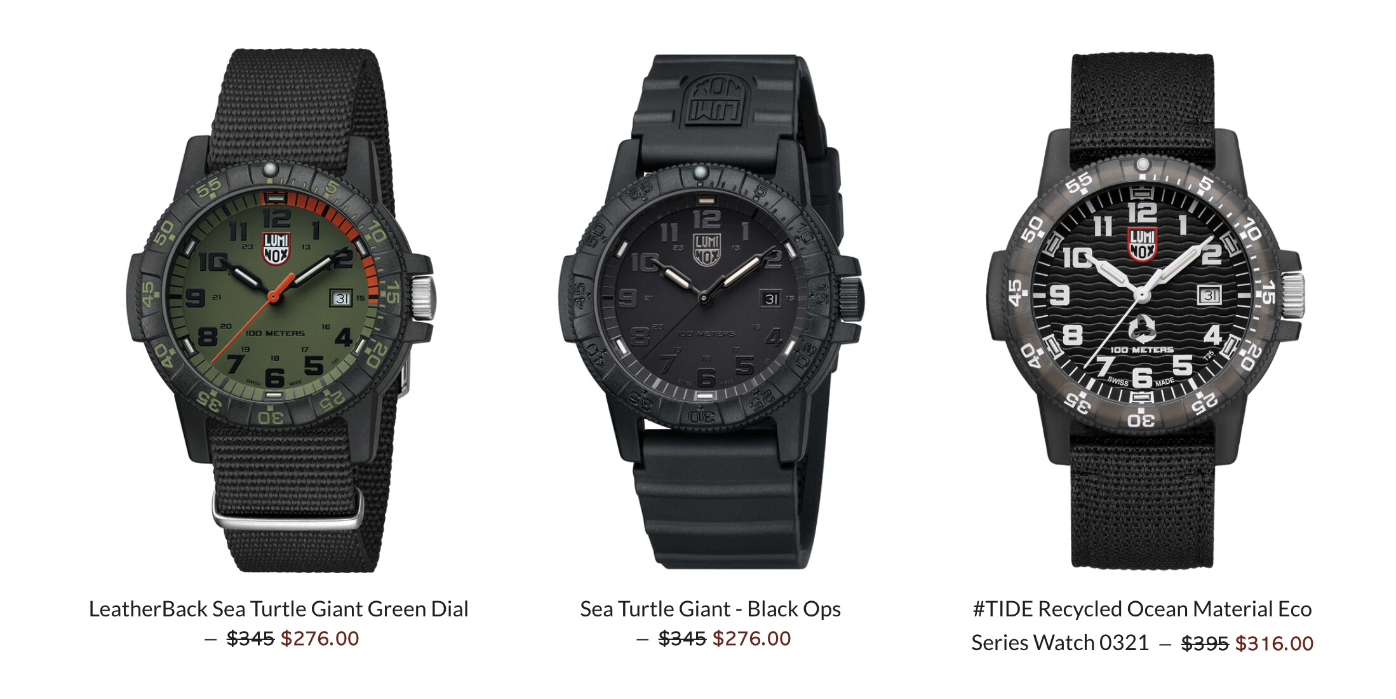Click the Sea Turtle Giant - Black Ops title
This screenshot has width=1396, height=699.
pos(710,609)
